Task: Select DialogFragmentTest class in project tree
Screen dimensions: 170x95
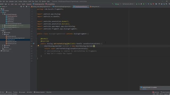Action: click(x=12, y=16)
